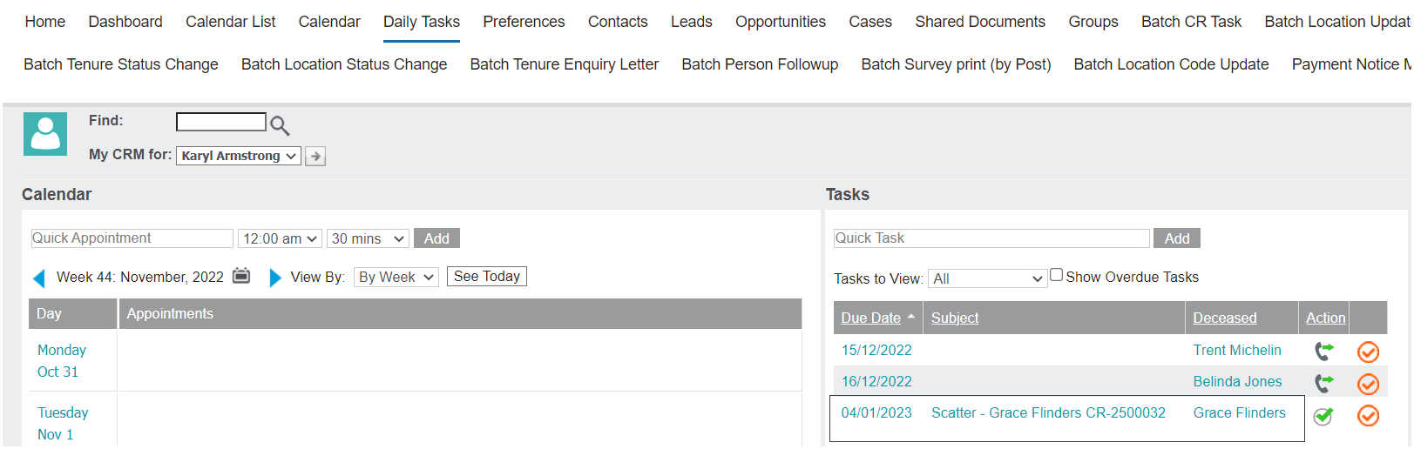Image resolution: width=1414 pixels, height=449 pixels.
Task: Click the go arrow next to Karyl Armstrong
Action: (315, 157)
